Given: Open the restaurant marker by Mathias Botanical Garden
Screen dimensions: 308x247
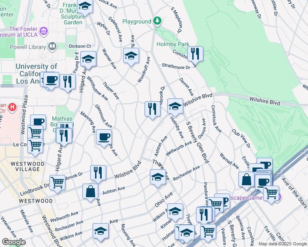Looking at the screenshot, I should pyautogui.click(x=64, y=136).
